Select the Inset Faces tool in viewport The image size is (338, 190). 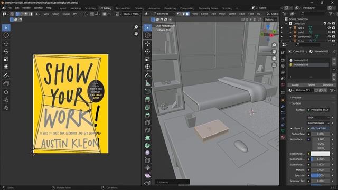pos(147,108)
